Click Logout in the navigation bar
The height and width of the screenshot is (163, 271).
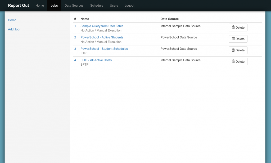pos(129,5)
